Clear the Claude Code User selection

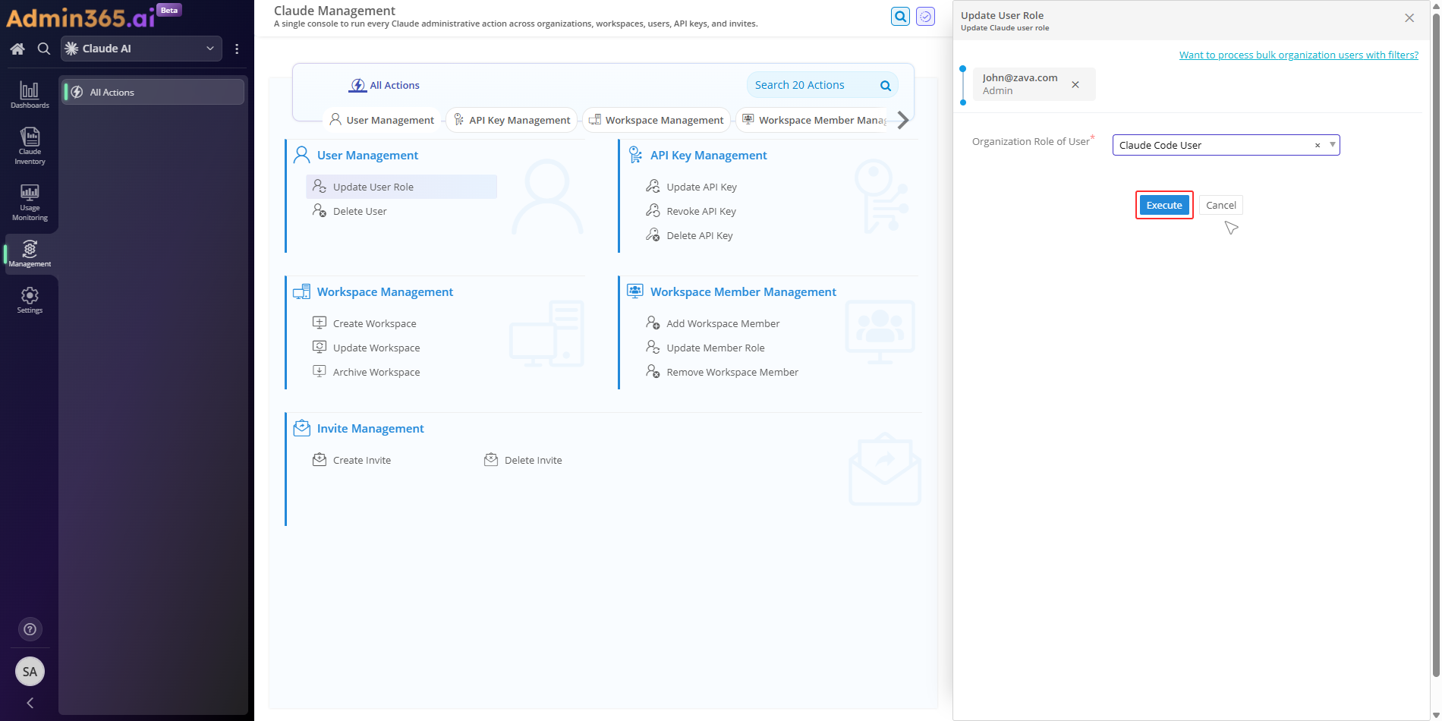(1318, 145)
